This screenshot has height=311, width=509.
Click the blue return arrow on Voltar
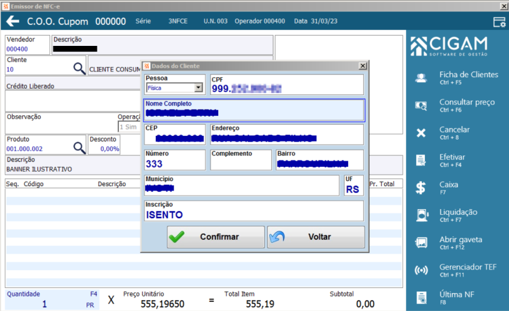coord(277,237)
